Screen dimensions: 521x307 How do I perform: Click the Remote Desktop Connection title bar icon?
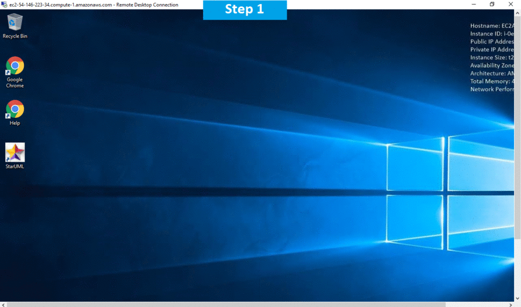pos(4,5)
